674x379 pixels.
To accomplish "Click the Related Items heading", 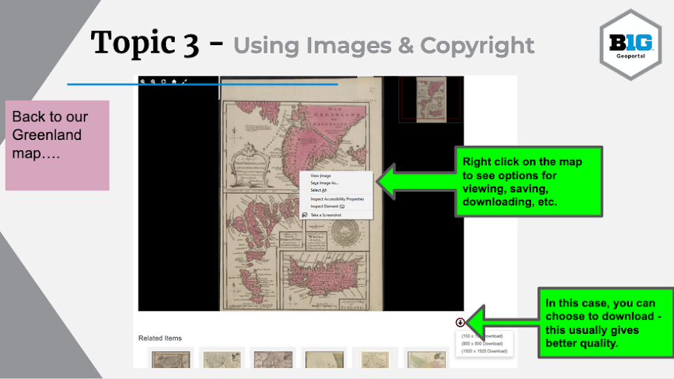I will pyautogui.click(x=160, y=338).
